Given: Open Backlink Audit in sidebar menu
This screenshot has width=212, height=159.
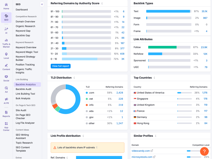Looking at the screenshot, I should click(23, 89).
